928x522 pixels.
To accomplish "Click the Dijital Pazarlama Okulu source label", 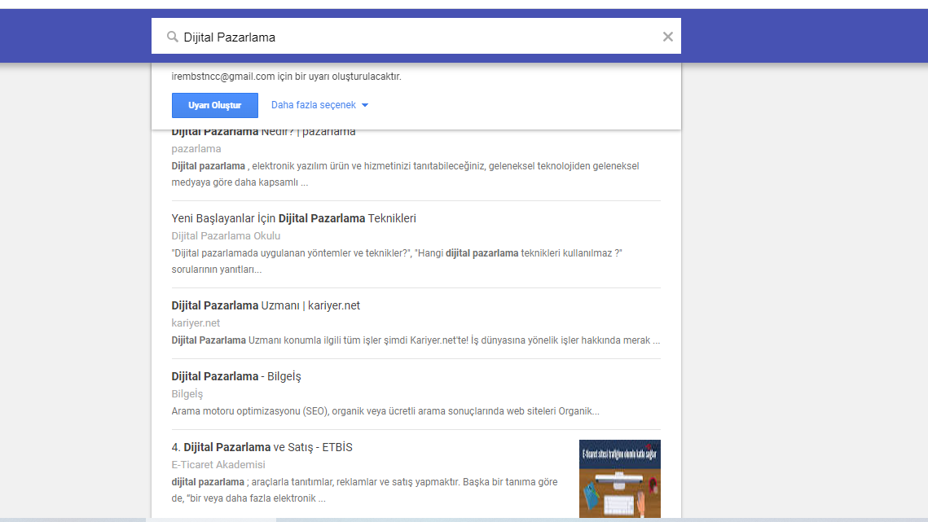I will coord(226,235).
